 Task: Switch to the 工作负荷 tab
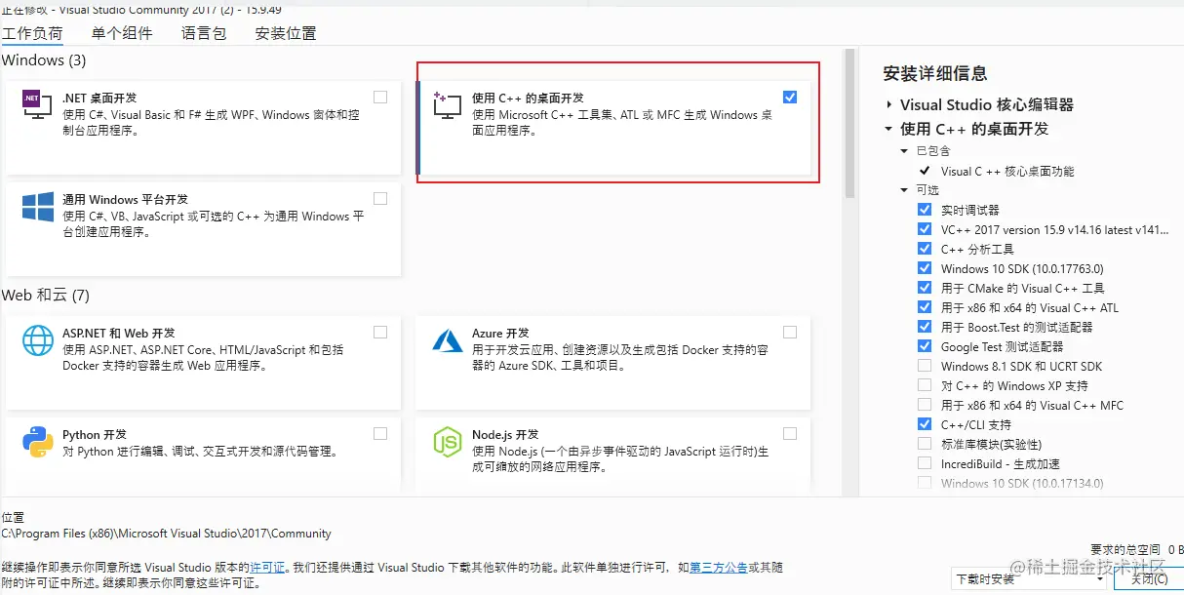[x=32, y=33]
